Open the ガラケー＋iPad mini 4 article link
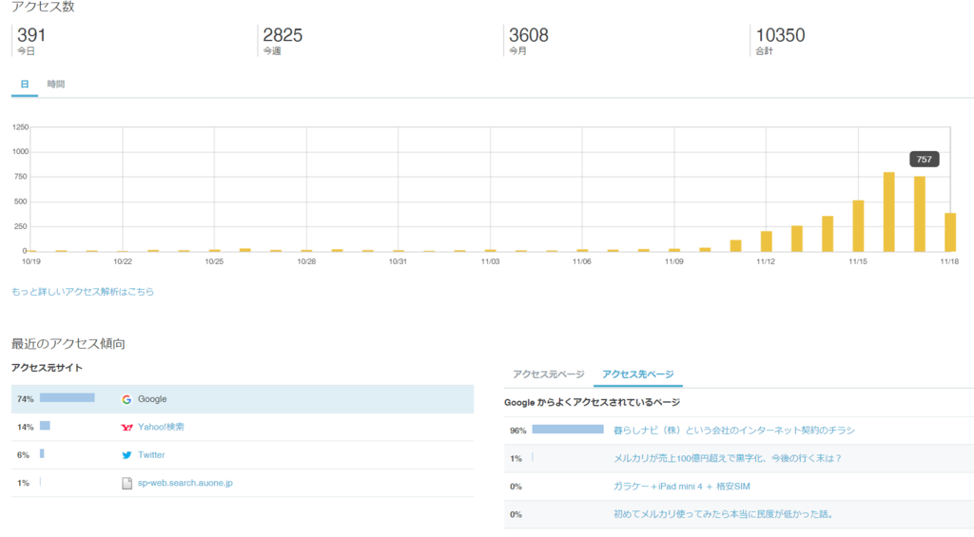This screenshot has height=537, width=974. tap(681, 486)
